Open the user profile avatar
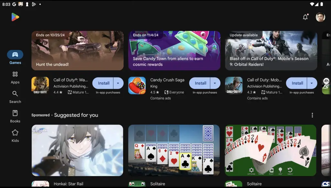 [320, 17]
